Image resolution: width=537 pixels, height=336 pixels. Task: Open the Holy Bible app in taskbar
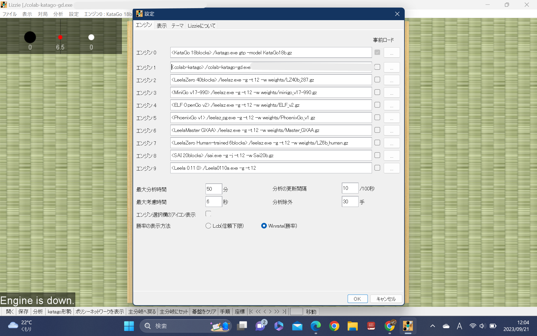point(371,326)
